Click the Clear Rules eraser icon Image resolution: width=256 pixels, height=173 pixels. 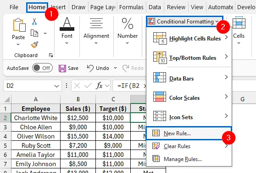click(x=156, y=146)
